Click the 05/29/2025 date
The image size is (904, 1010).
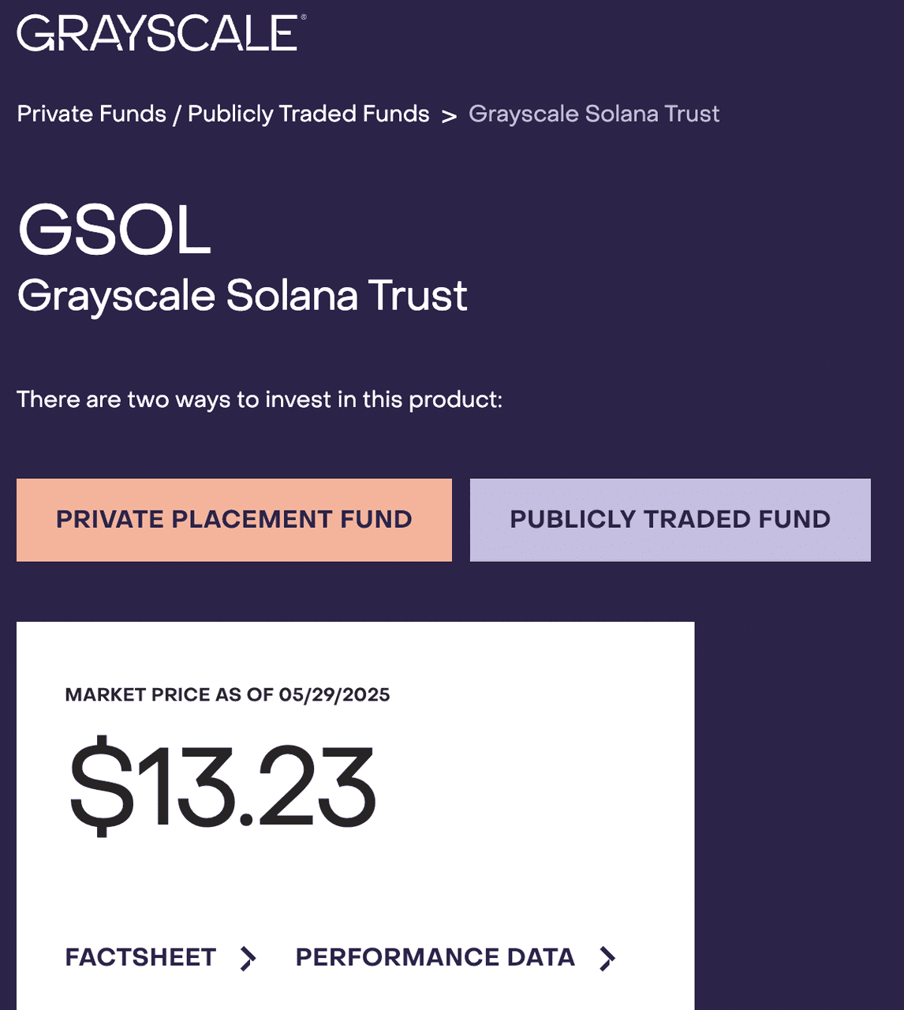tap(334, 694)
